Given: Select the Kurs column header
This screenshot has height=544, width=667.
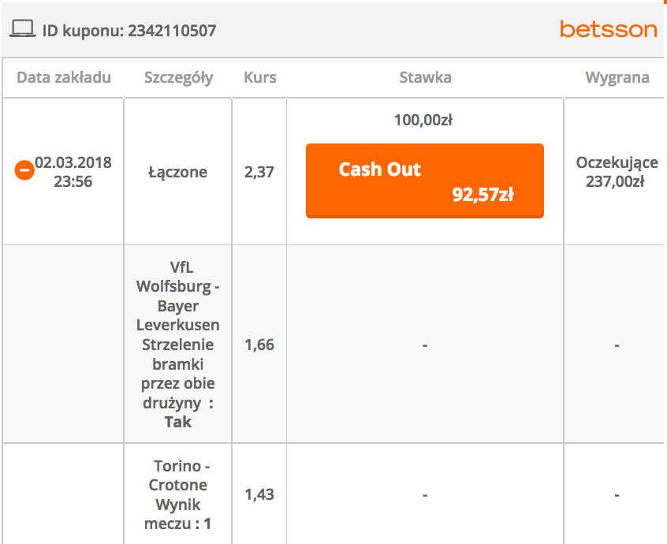Looking at the screenshot, I should pyautogui.click(x=259, y=77).
